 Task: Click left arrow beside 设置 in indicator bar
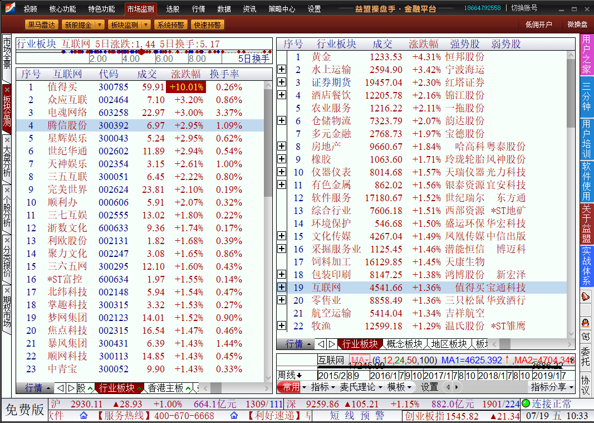[x=448, y=387]
